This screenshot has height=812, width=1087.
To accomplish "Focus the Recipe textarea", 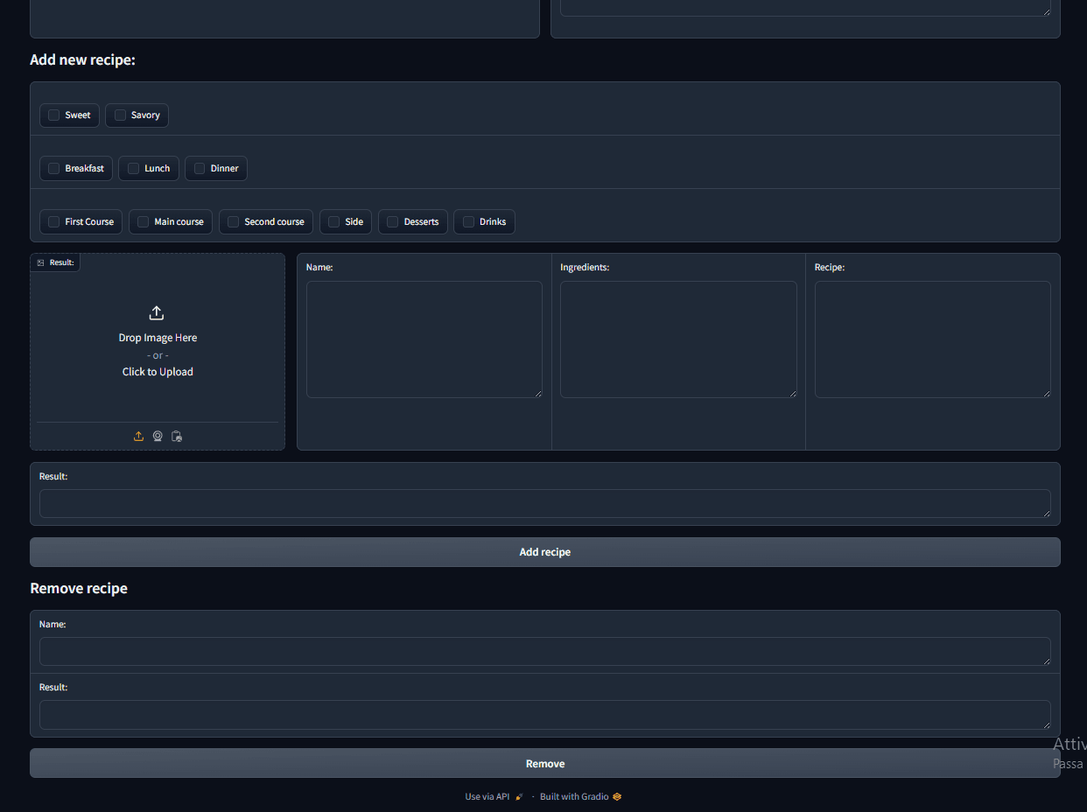I will [x=933, y=339].
